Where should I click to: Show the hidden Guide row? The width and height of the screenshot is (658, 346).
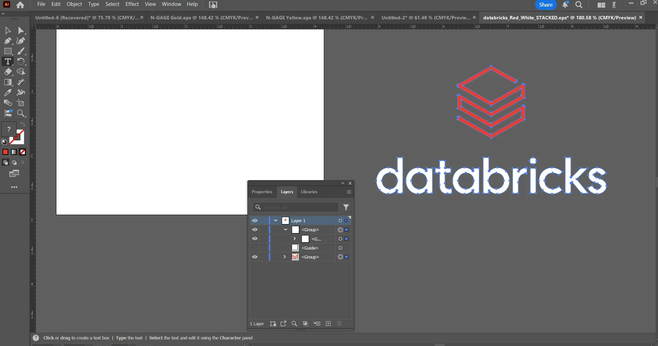point(255,248)
